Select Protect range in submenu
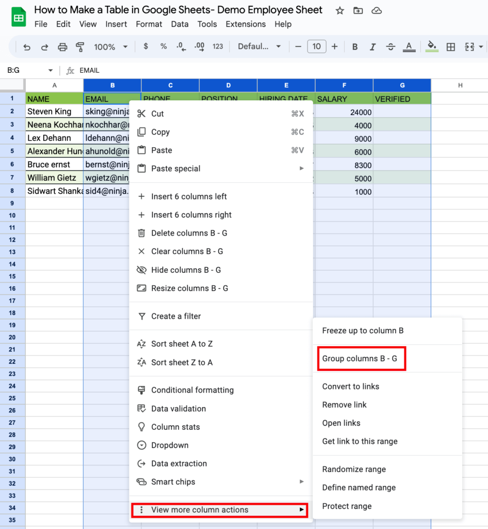 (x=387, y=506)
